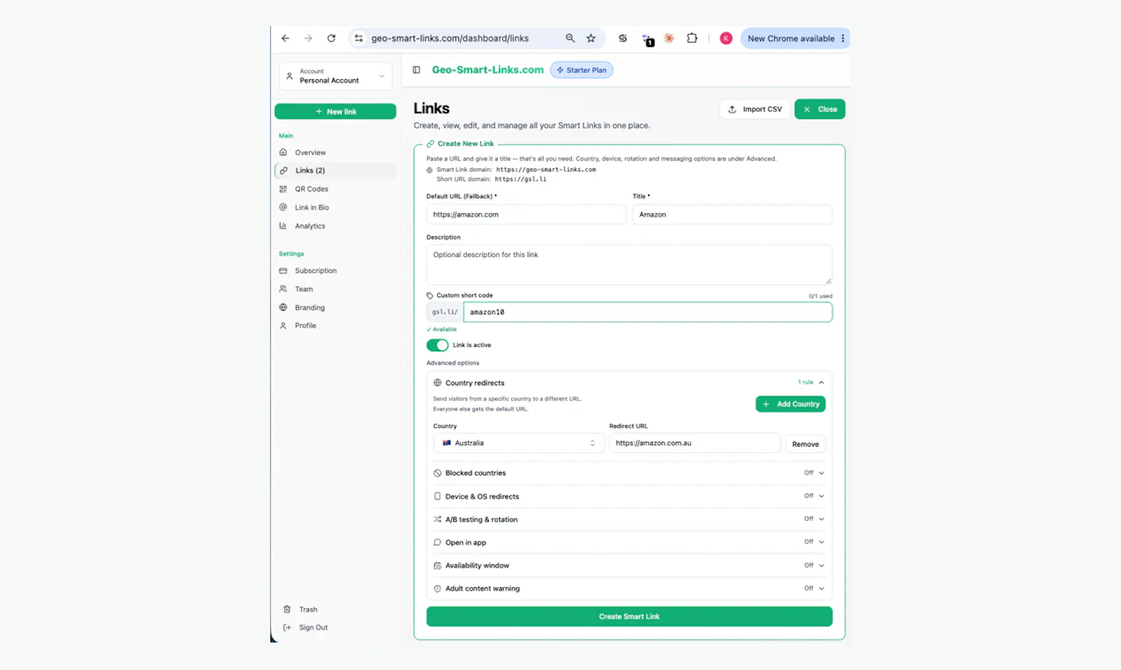Open the pink K profile avatar
The image size is (1121, 670).
pos(726,39)
